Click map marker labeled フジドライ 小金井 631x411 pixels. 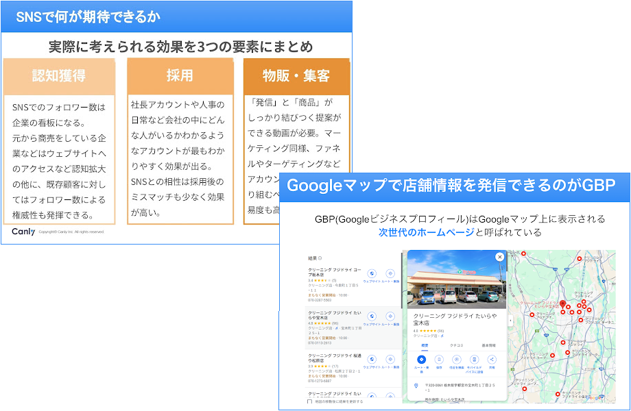(558, 394)
